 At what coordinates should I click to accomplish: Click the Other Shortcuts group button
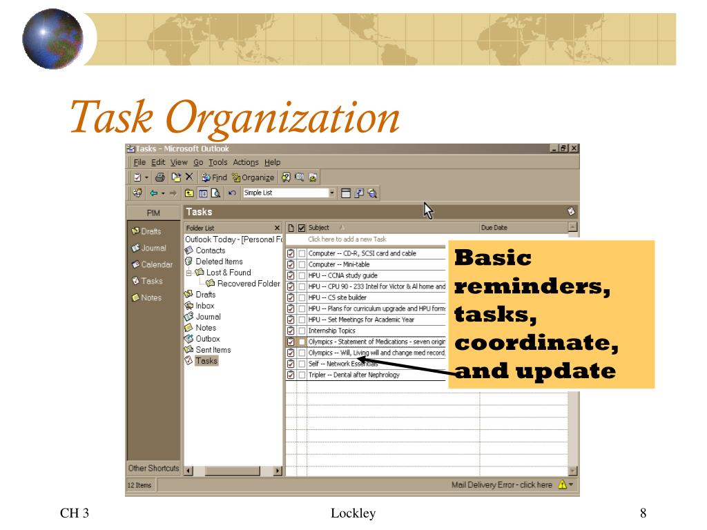[x=153, y=469]
